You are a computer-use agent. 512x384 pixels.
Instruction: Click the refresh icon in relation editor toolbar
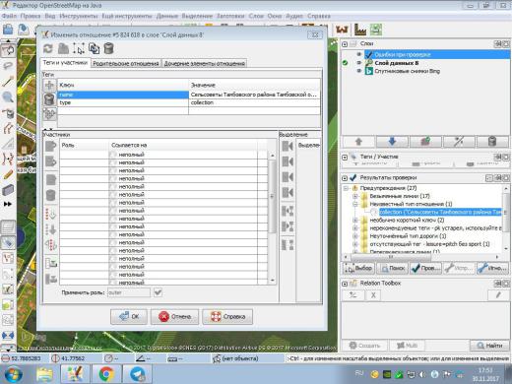48,48
